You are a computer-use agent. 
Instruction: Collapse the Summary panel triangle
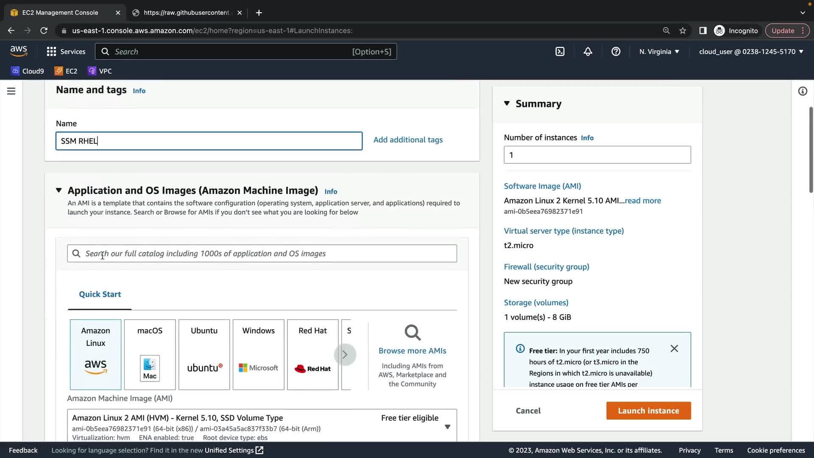(x=507, y=103)
